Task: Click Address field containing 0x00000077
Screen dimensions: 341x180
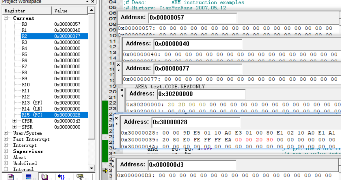Action: pyautogui.click(x=198, y=69)
